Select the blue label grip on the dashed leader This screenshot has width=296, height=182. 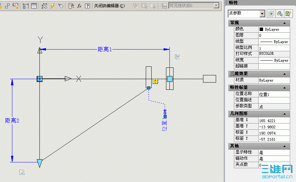(165, 117)
